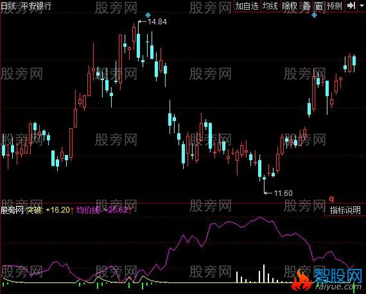
Task: Click the 窗 multi-window button
Action: point(318,6)
